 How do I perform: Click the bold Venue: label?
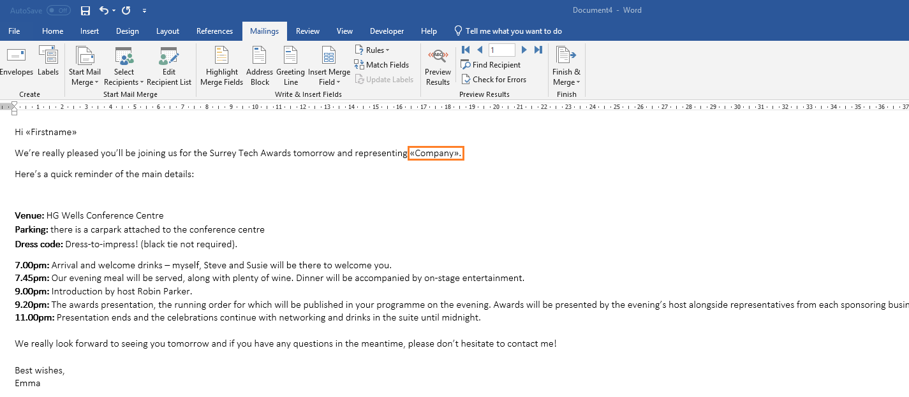pyautogui.click(x=29, y=215)
